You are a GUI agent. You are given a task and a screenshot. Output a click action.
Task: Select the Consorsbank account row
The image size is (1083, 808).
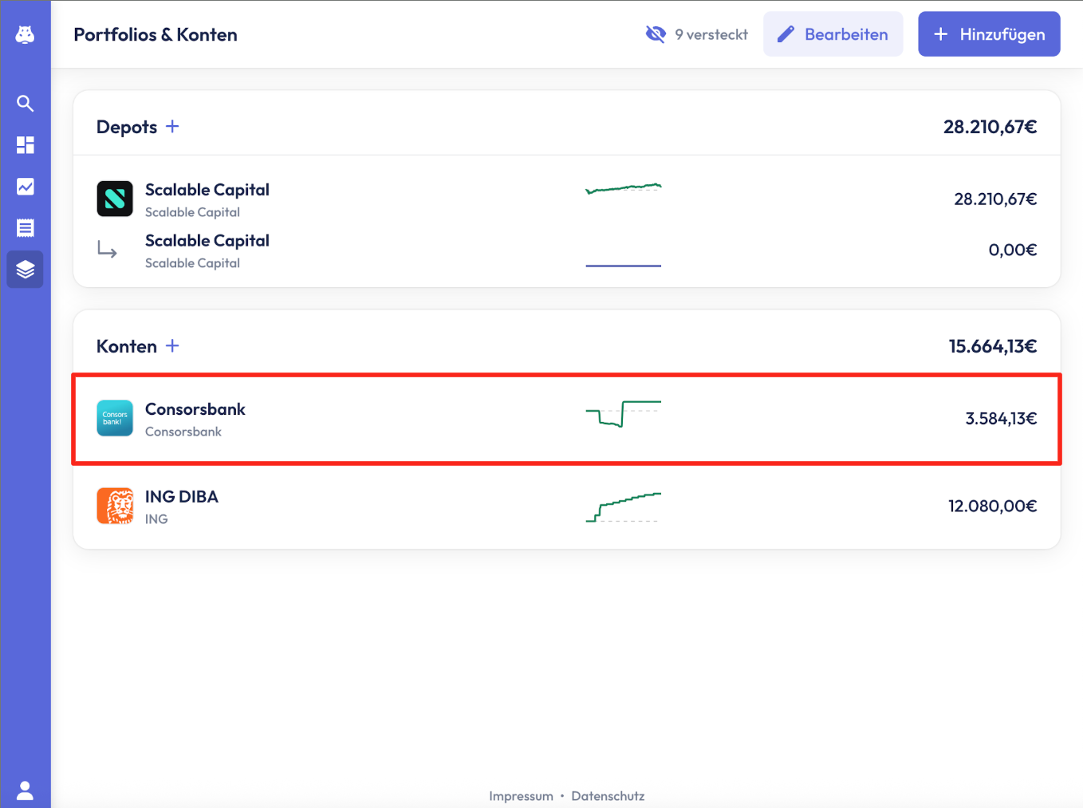click(x=566, y=419)
